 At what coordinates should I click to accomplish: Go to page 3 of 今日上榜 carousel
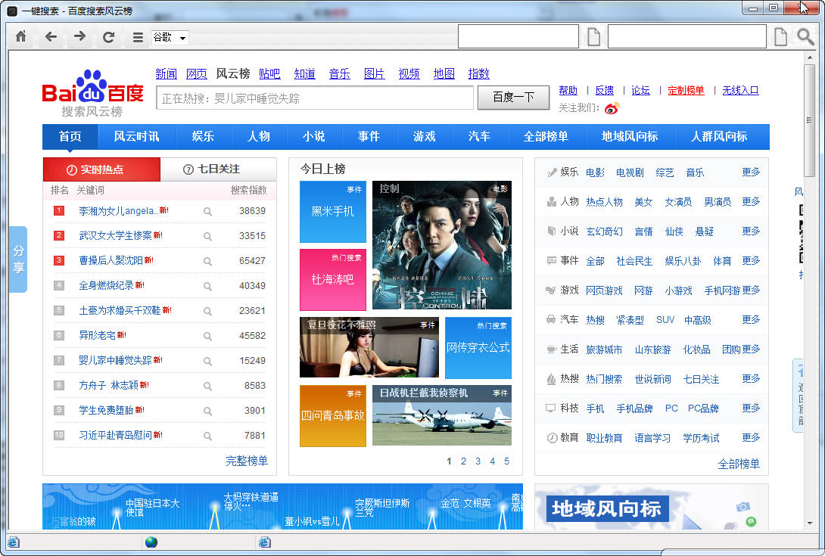[478, 461]
